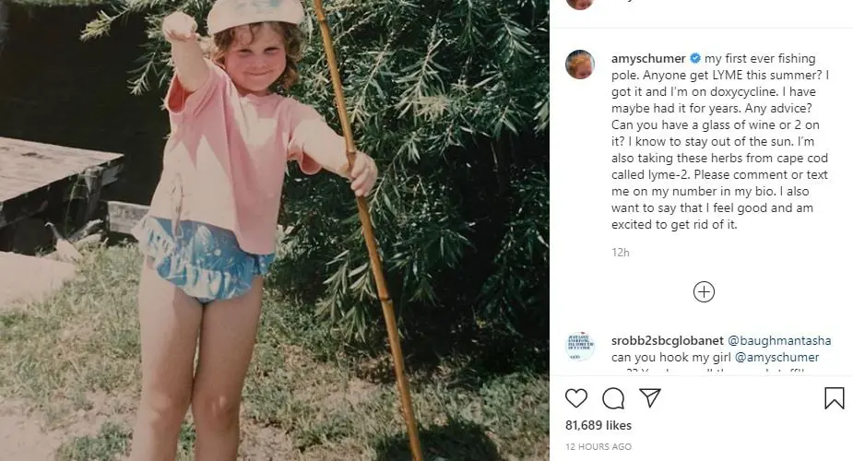Click the partially visible header profile avatar
853x461 pixels.
(x=580, y=5)
